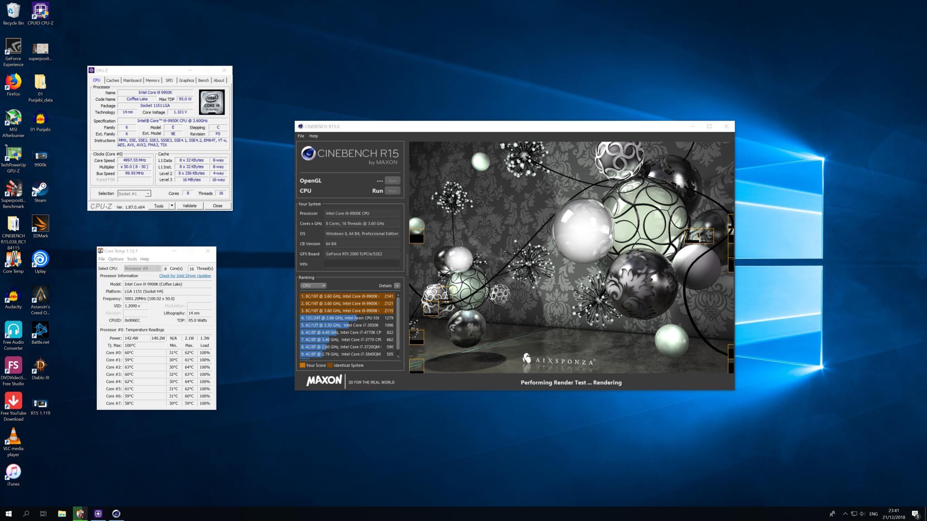The image size is (927, 521).
Task: Open iTunes desktop shortcut
Action: 13,475
